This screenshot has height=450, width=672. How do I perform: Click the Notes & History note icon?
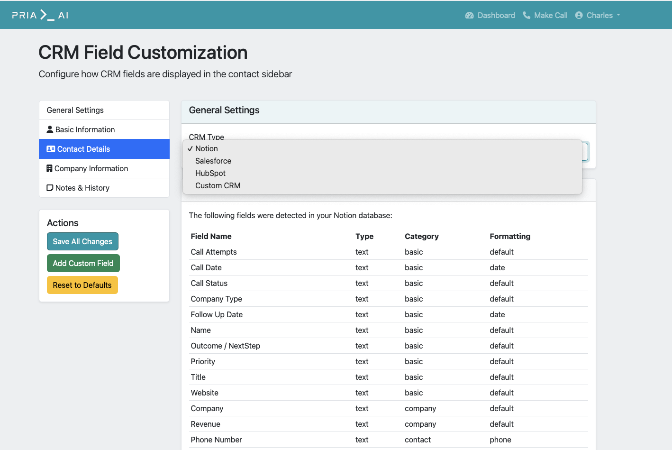(x=50, y=188)
